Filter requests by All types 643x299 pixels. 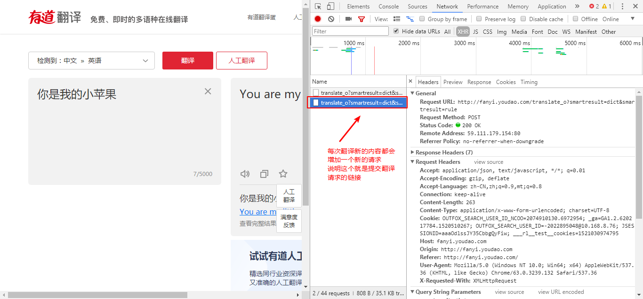[x=447, y=31]
